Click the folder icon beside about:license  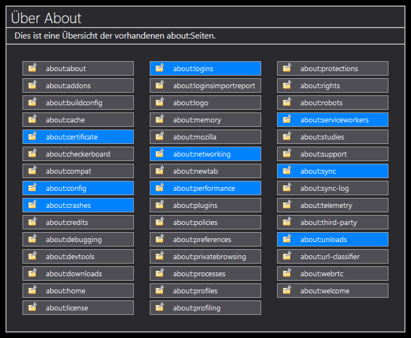tap(33, 307)
